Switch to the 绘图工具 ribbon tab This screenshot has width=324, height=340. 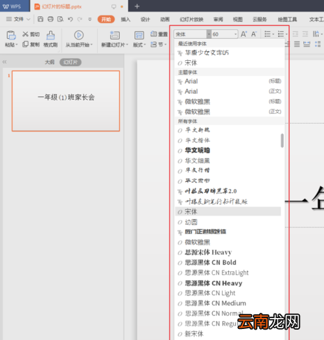click(x=287, y=19)
